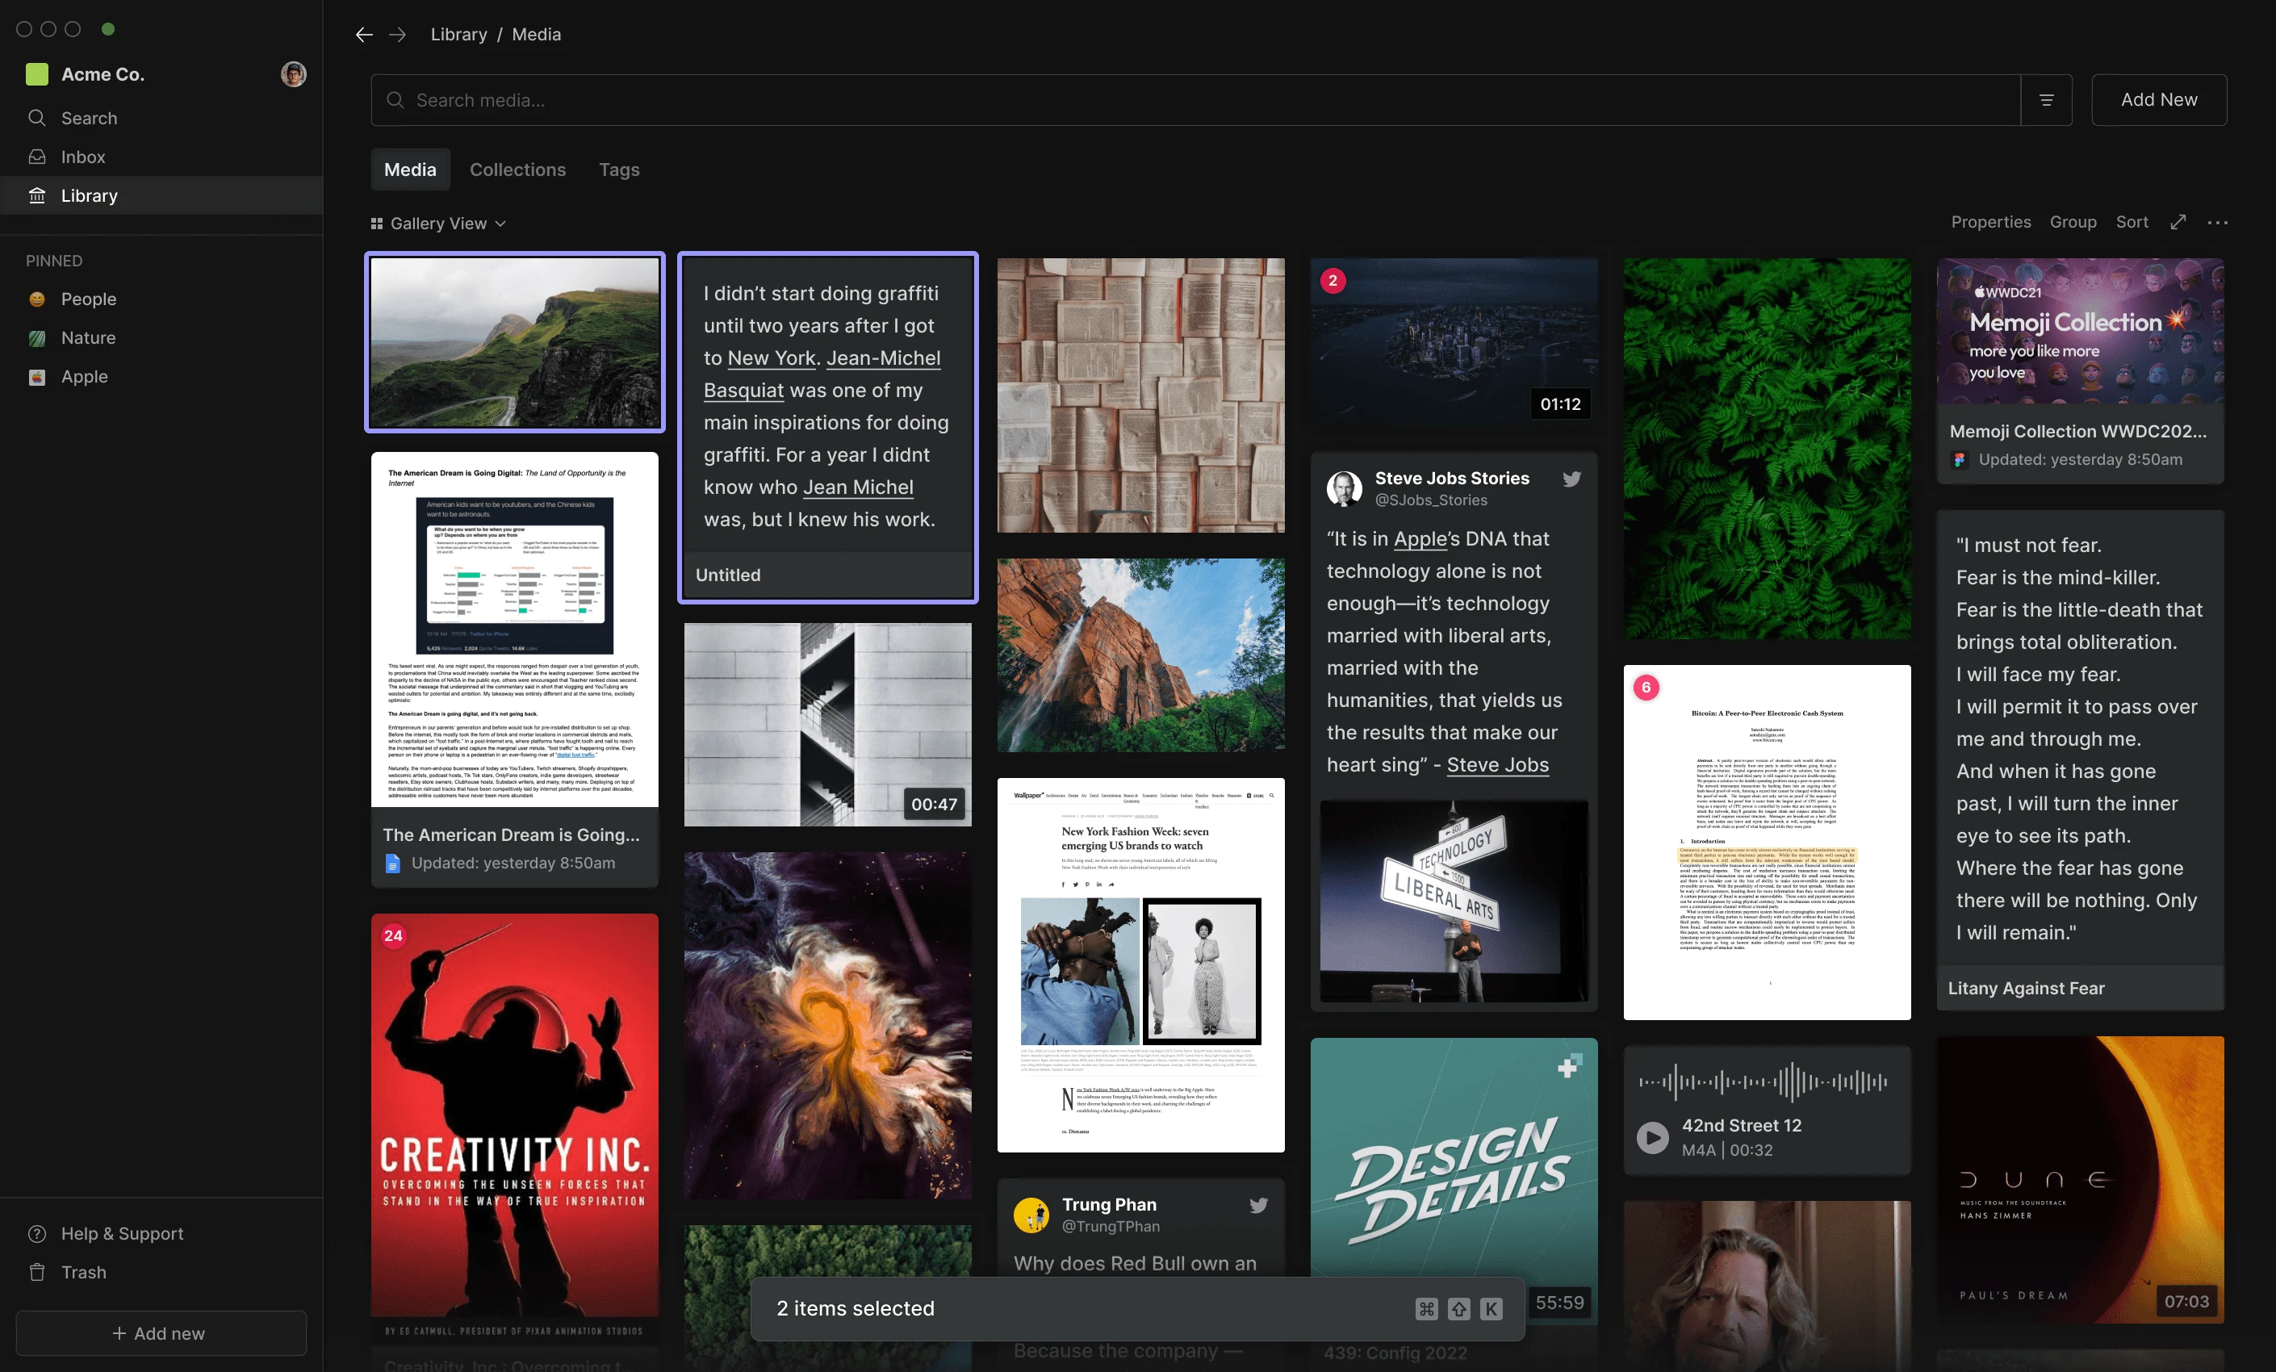
Task: Open the New York Fashion Week article
Action: pos(1140,964)
